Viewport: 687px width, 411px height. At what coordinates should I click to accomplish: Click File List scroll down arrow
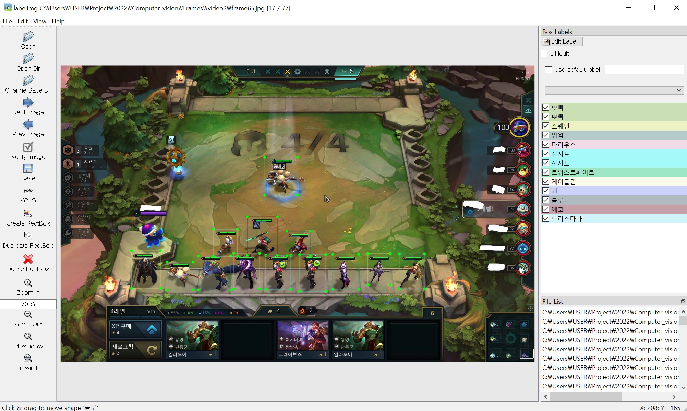click(x=683, y=388)
